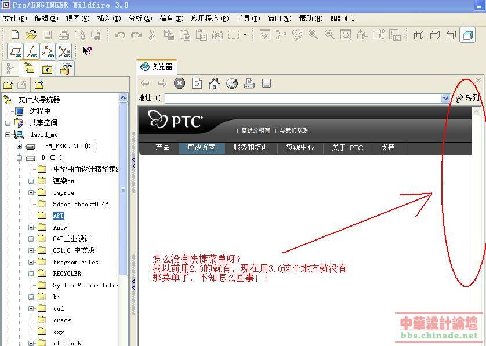Toggle datum planes display

click(15, 51)
